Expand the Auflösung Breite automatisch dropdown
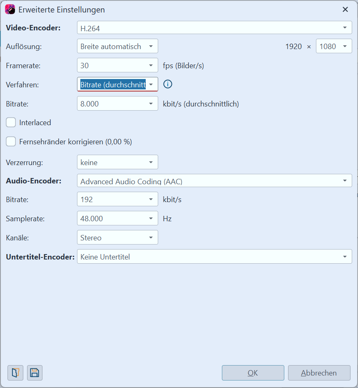The height and width of the screenshot is (388, 358). click(117, 47)
